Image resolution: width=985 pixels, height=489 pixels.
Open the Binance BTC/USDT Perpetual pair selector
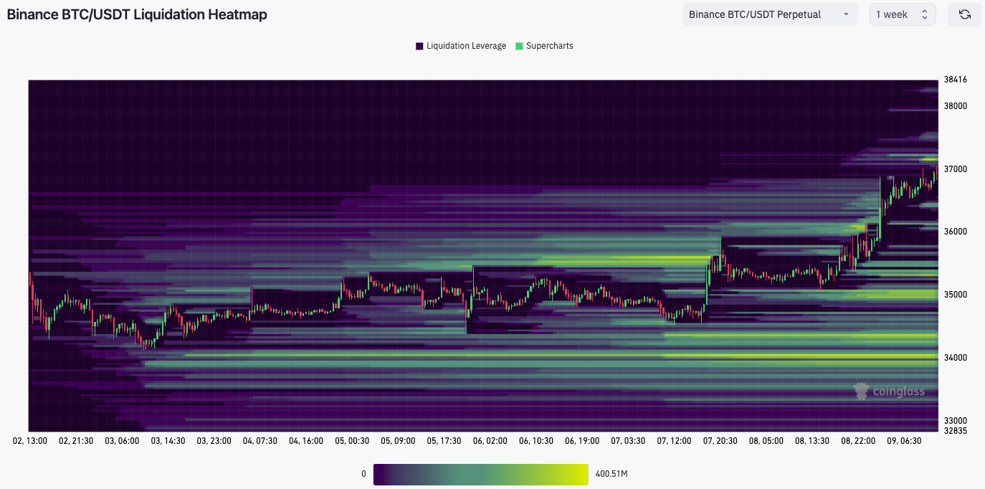pyautogui.click(x=769, y=14)
